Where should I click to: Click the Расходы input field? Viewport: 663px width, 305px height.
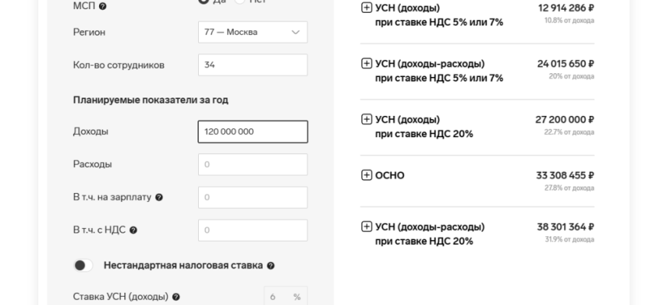[x=252, y=165]
